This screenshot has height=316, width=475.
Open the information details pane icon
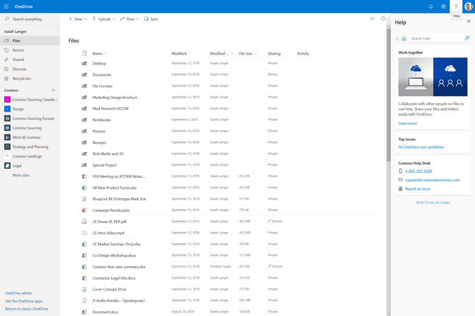tap(383, 19)
